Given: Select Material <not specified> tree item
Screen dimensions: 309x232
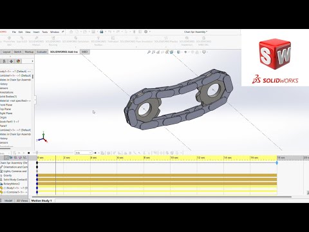Looking at the screenshot, I should coord(15,101).
